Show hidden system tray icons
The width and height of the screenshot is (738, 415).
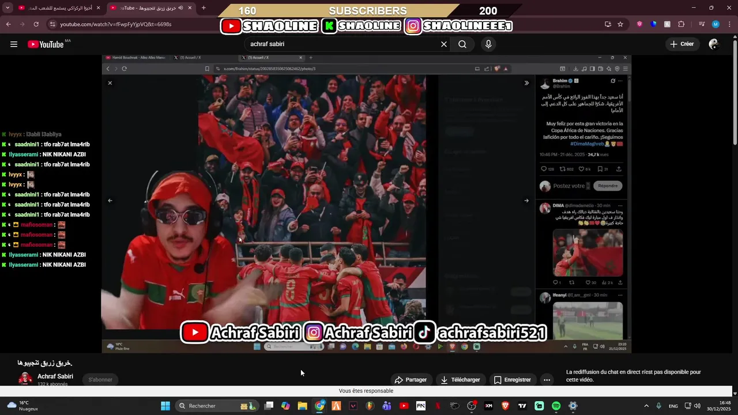click(646, 406)
